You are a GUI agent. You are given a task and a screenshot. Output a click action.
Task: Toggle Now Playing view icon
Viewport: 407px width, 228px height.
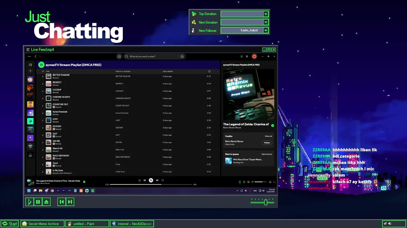tap(240, 182)
